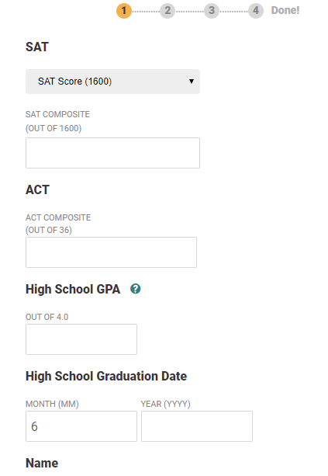328x476 pixels.
Task: Click the YEAR (YYYY) label
Action: point(165,404)
